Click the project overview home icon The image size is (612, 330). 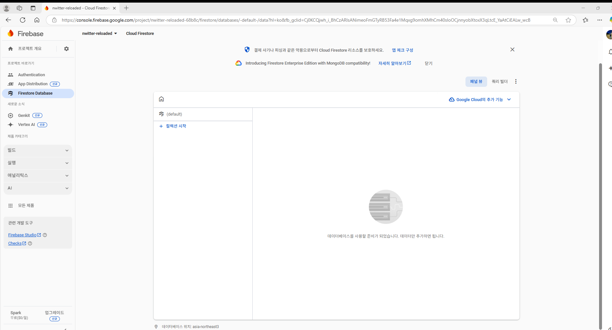10,49
